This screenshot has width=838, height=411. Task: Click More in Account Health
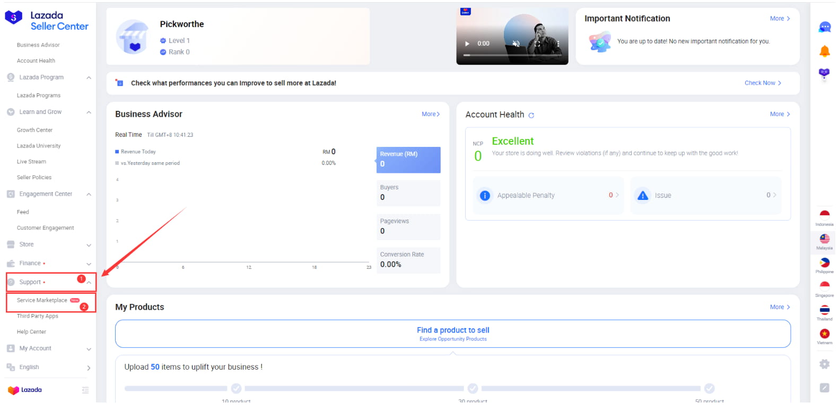780,114
